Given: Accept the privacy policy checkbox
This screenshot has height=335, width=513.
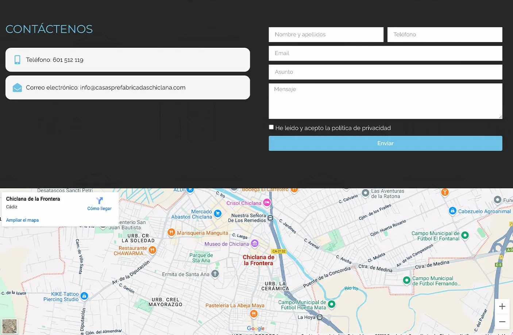Looking at the screenshot, I should [x=271, y=127].
